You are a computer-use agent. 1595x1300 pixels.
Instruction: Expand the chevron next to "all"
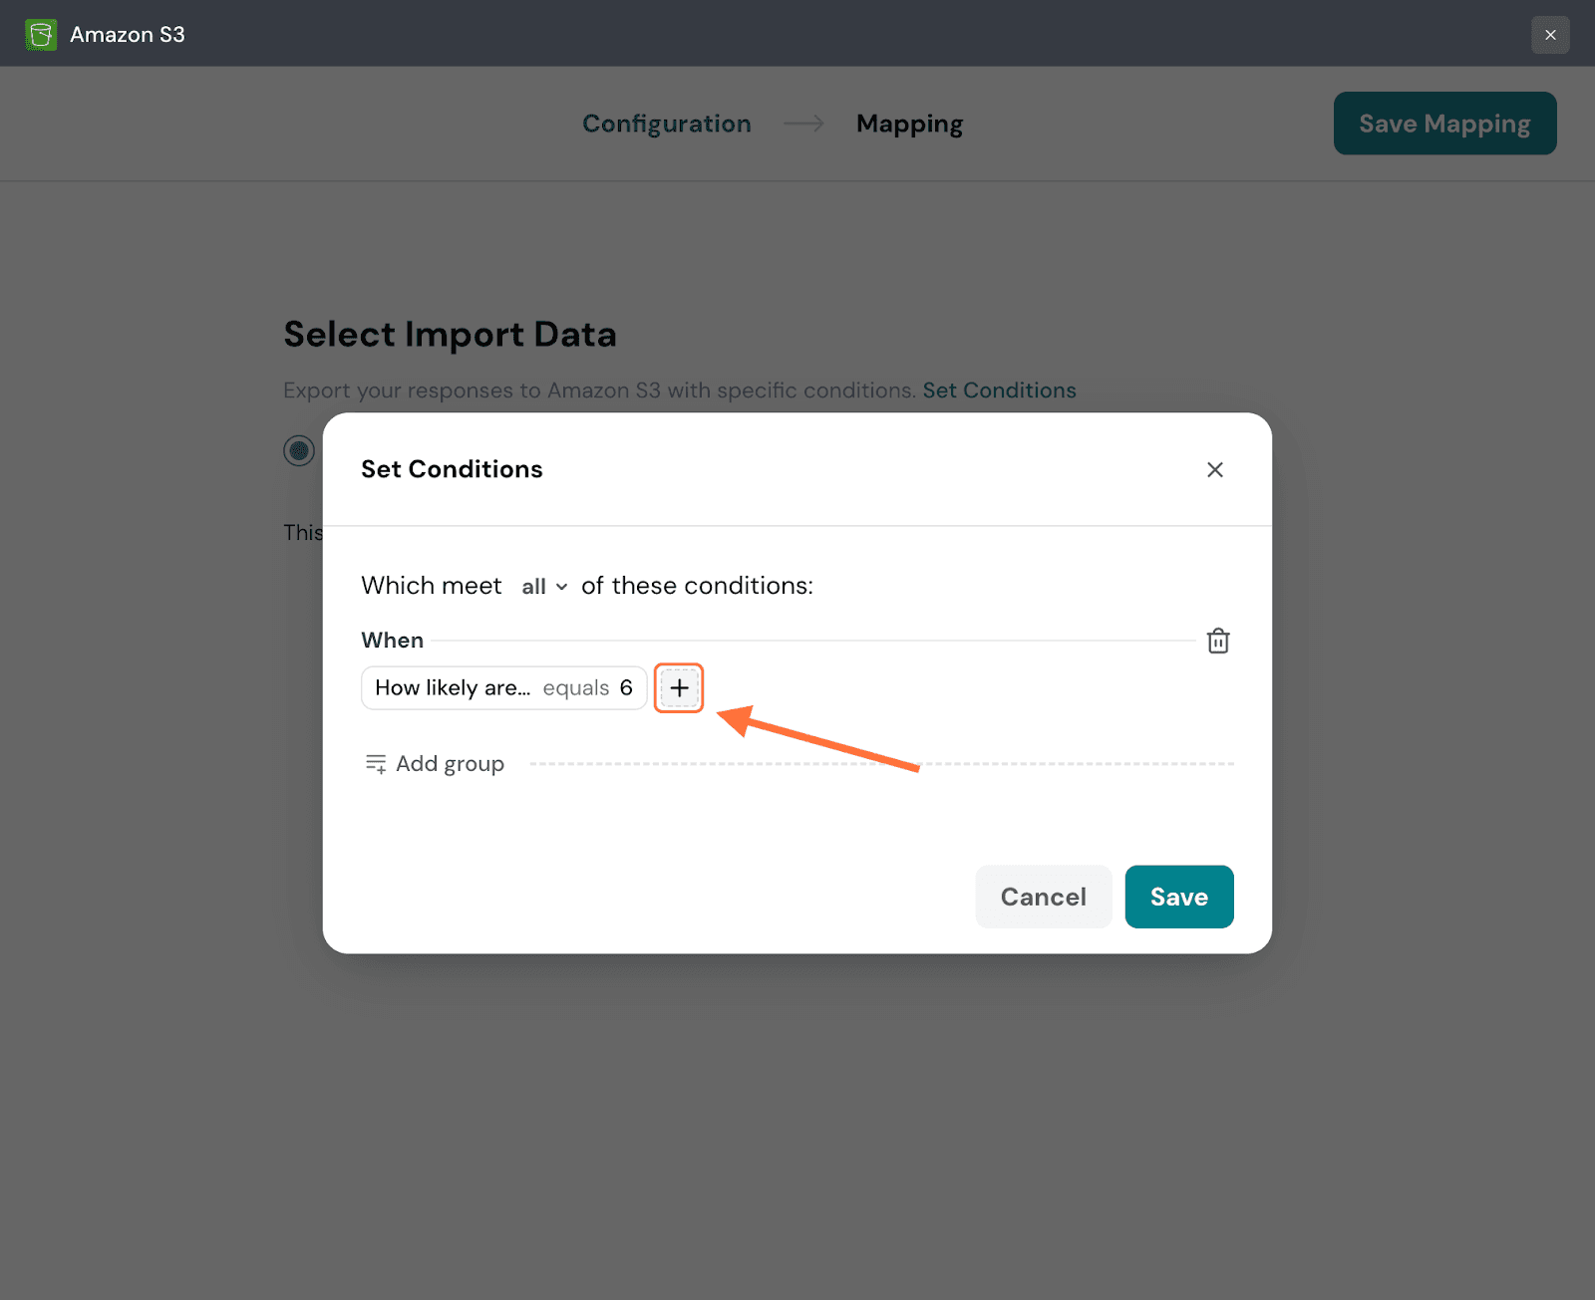click(x=562, y=587)
